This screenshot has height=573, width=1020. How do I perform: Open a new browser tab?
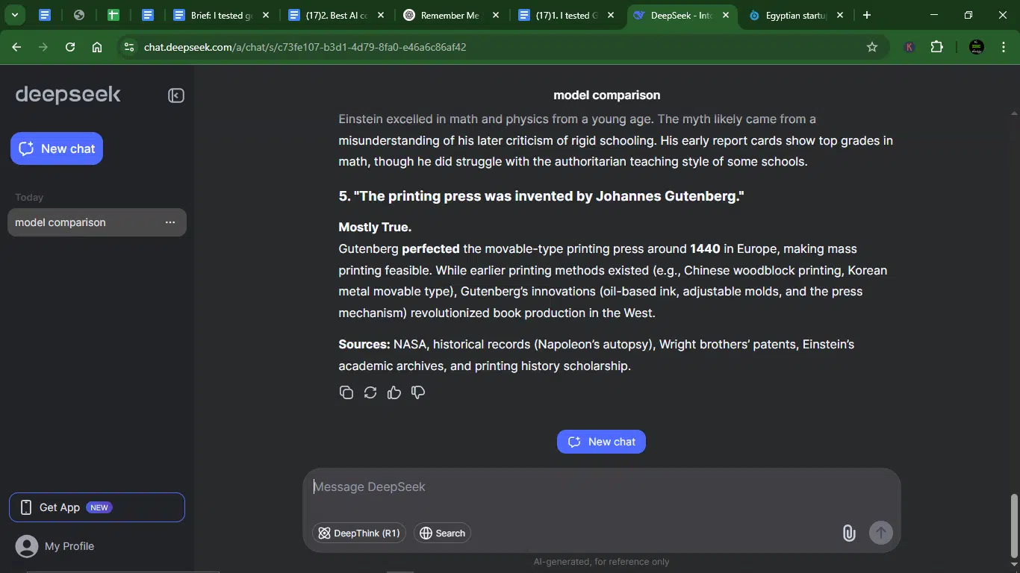pos(867,15)
